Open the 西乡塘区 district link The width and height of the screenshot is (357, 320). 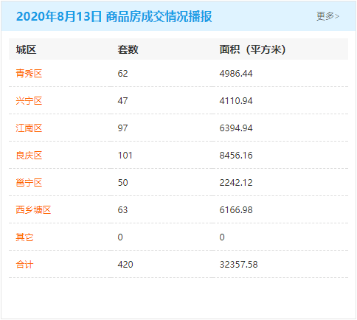point(33,209)
